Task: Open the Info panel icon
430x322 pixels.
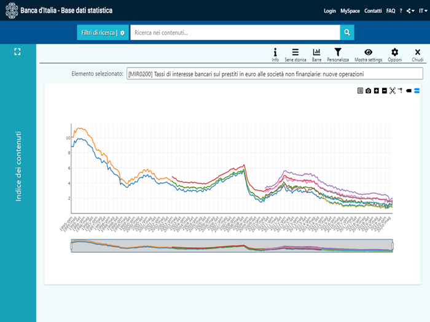Action: point(275,55)
